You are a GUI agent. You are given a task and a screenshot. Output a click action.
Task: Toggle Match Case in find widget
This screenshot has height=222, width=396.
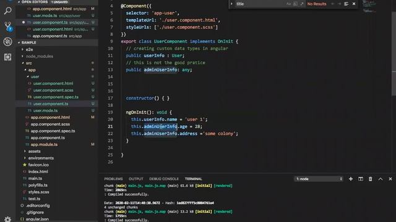click(x=288, y=4)
